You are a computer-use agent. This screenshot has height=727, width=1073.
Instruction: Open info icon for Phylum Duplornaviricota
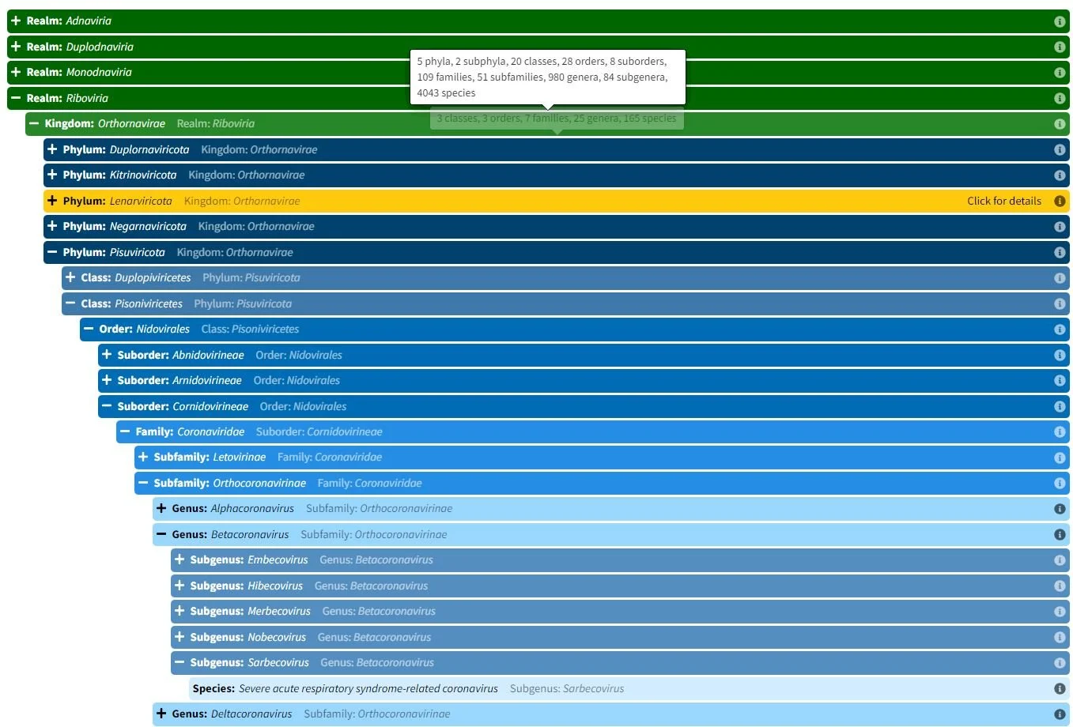click(1060, 149)
